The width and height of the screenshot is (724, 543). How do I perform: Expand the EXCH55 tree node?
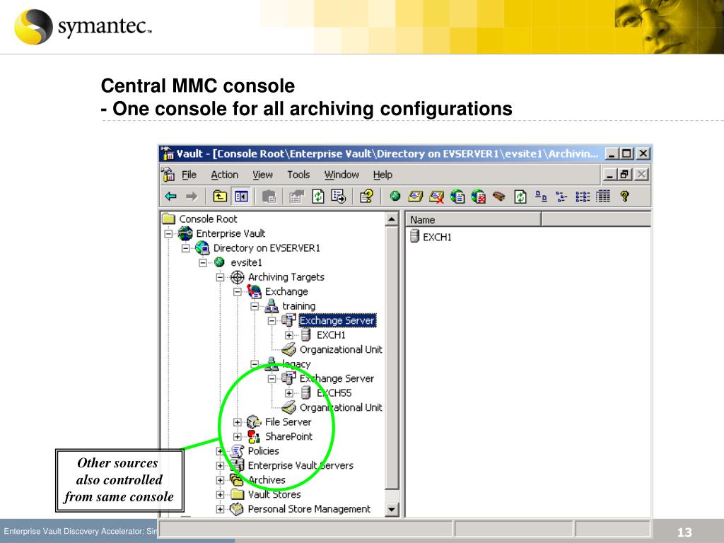click(x=289, y=393)
